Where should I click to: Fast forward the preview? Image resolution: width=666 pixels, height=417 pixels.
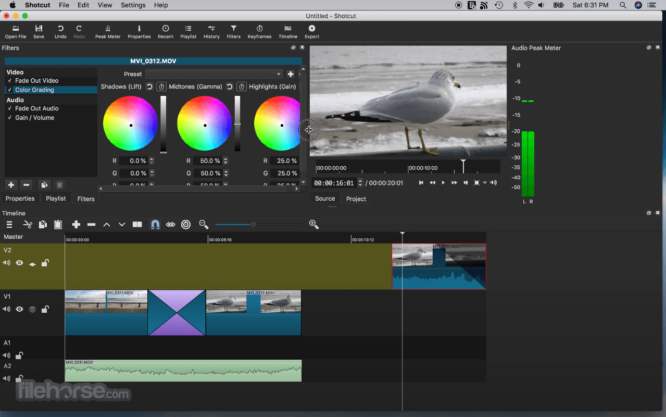tap(454, 182)
